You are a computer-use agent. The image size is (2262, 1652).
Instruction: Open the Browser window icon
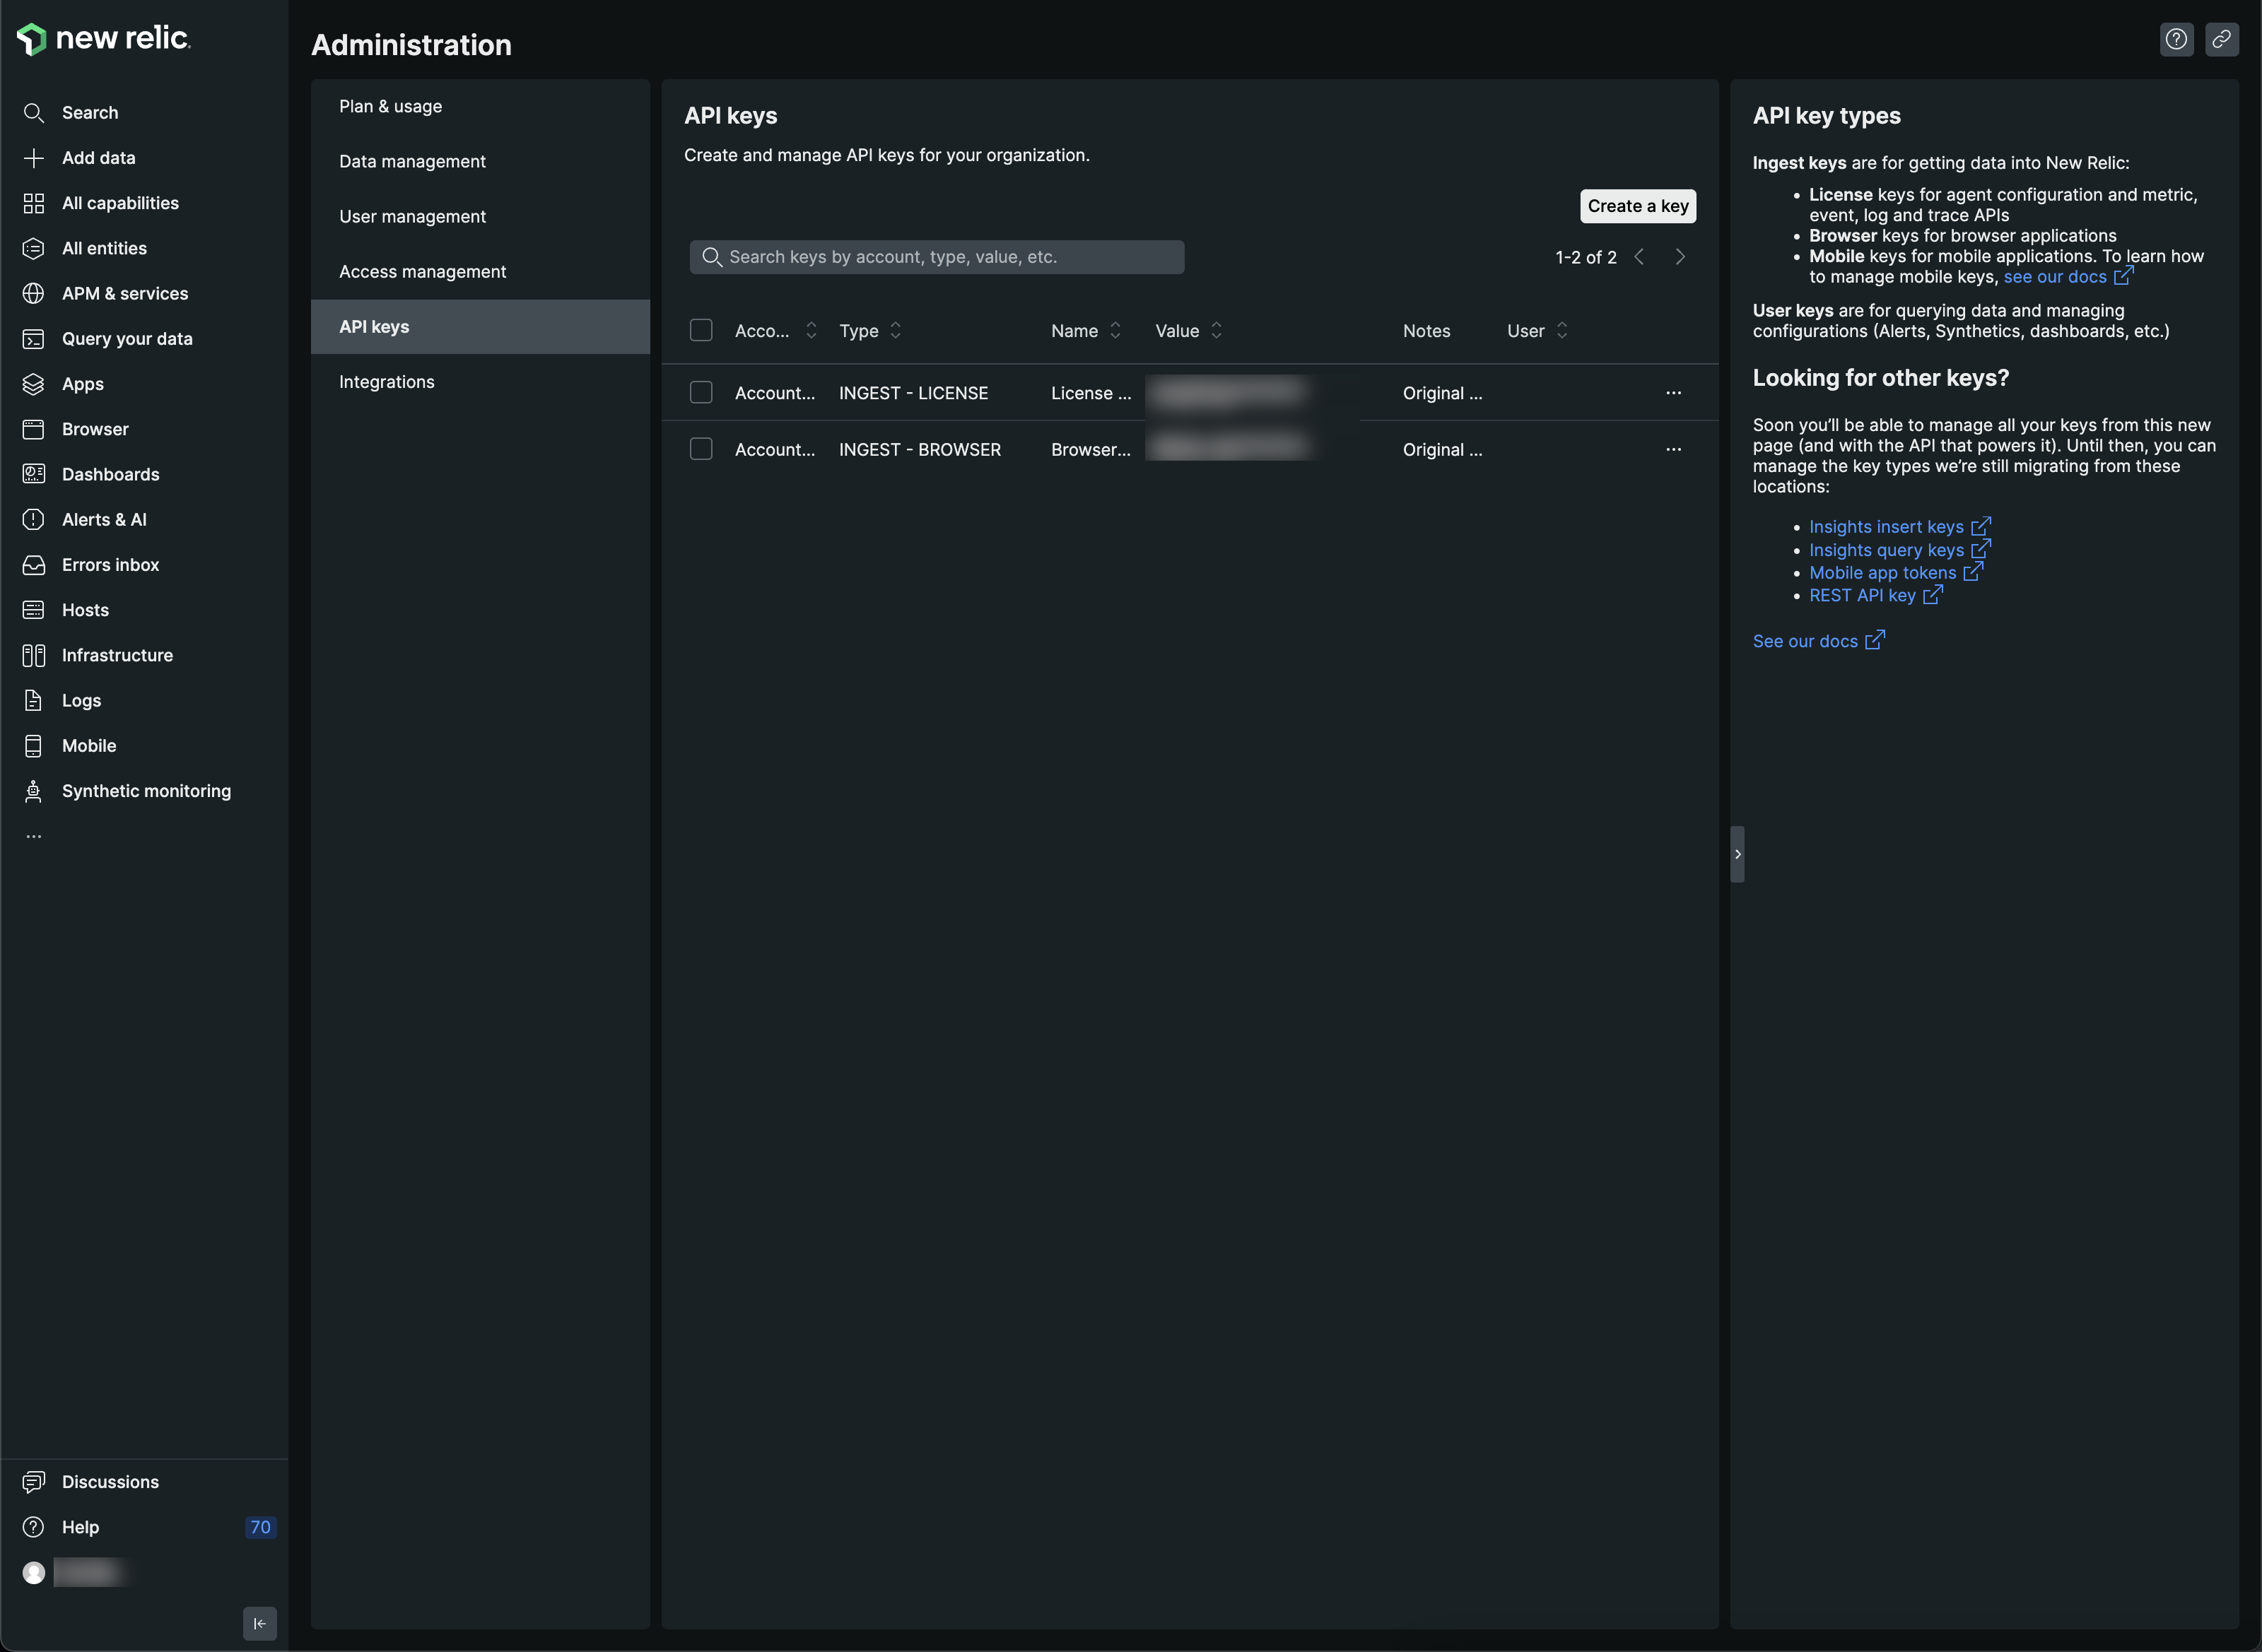coord(34,429)
